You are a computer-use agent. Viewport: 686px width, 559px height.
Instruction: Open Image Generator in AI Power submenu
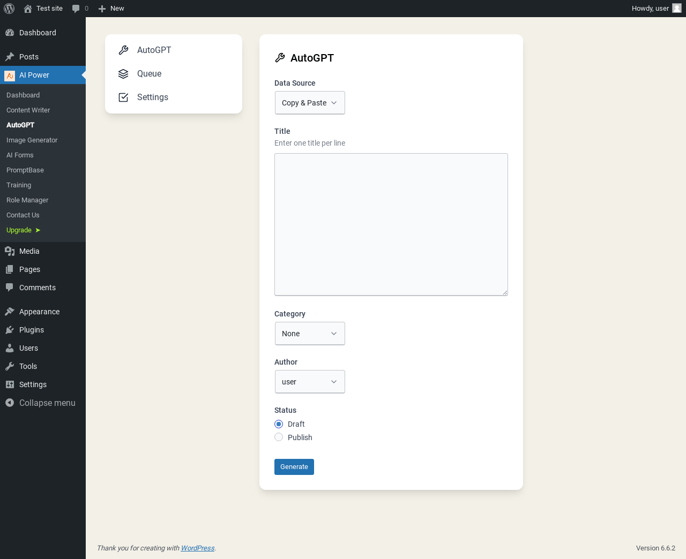click(32, 140)
